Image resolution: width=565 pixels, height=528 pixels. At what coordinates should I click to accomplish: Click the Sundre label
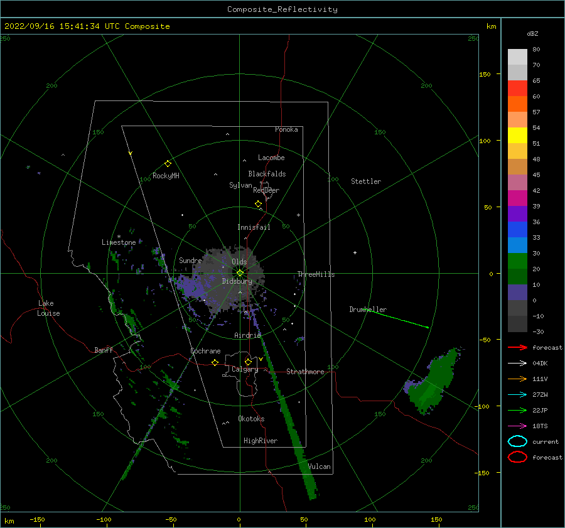(190, 261)
